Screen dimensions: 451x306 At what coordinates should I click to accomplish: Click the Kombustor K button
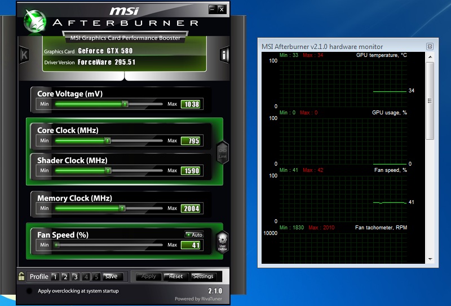coord(24,55)
